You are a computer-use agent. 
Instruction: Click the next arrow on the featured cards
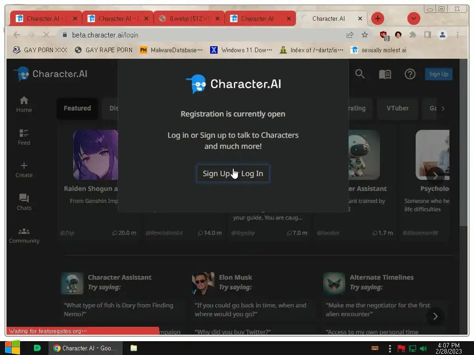[x=435, y=176]
